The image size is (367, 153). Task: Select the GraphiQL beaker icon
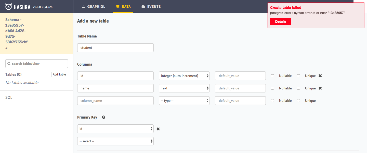pyautogui.click(x=83, y=6)
